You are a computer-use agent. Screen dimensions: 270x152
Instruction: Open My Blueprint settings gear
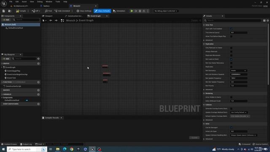click(x=38, y=59)
